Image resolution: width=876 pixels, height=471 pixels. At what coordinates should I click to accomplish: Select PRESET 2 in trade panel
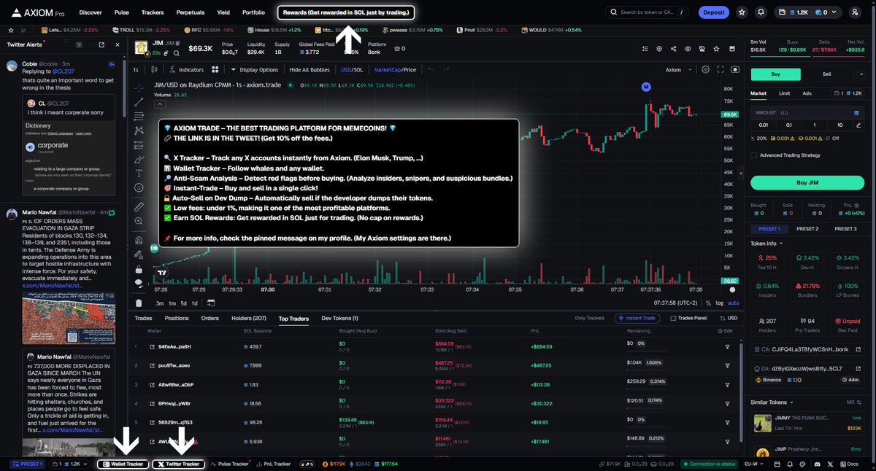(x=807, y=228)
